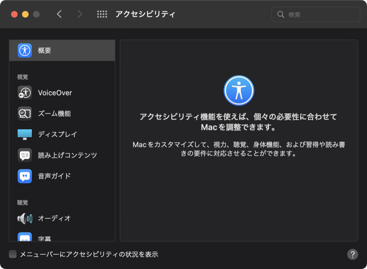Click the 検索 search field
This screenshot has height=269, width=367.
tap(316, 15)
